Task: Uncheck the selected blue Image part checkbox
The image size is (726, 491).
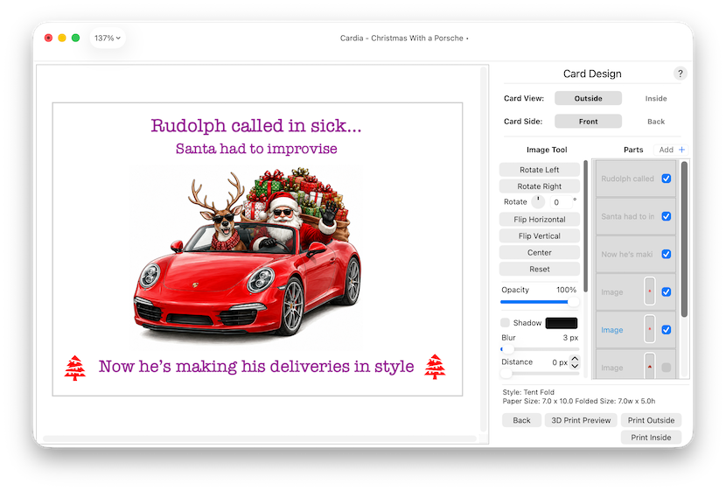Action: [667, 330]
